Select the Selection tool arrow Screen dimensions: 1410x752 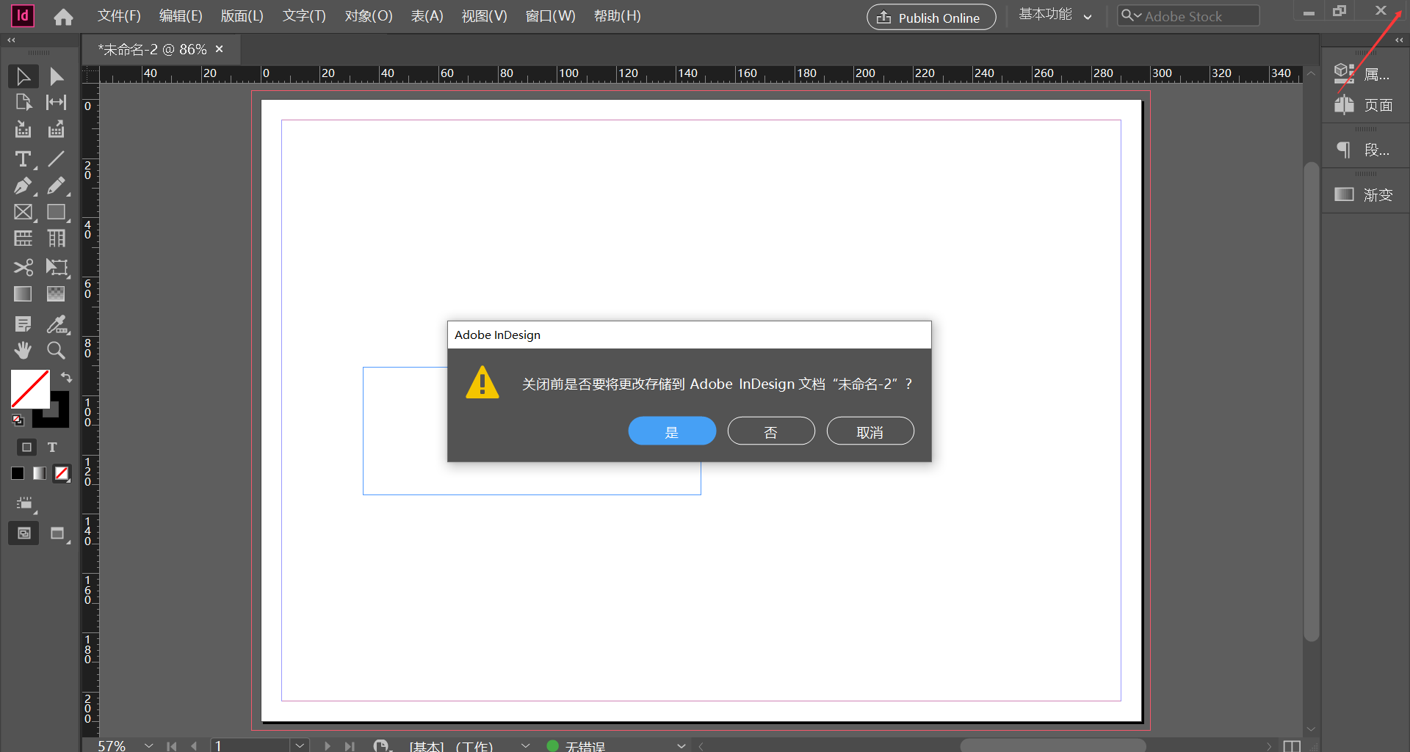tap(23, 76)
